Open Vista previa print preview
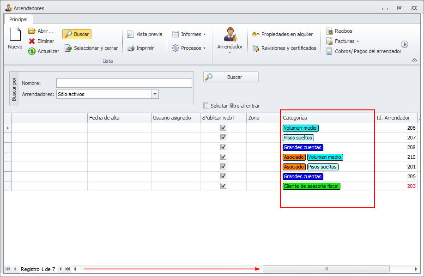This screenshot has height=277, width=424. pyautogui.click(x=145, y=34)
